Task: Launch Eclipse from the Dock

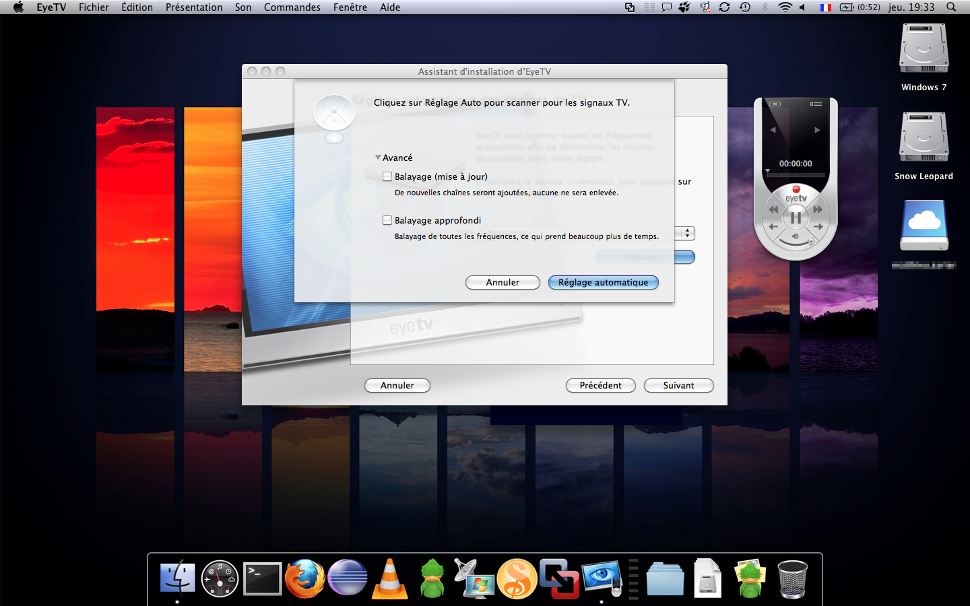Action: [x=348, y=578]
